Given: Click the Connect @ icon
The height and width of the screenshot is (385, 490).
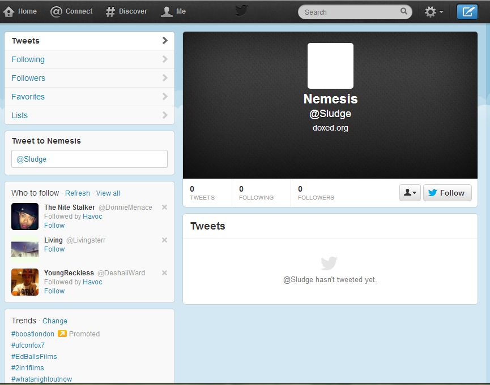Looking at the screenshot, I should tap(56, 11).
